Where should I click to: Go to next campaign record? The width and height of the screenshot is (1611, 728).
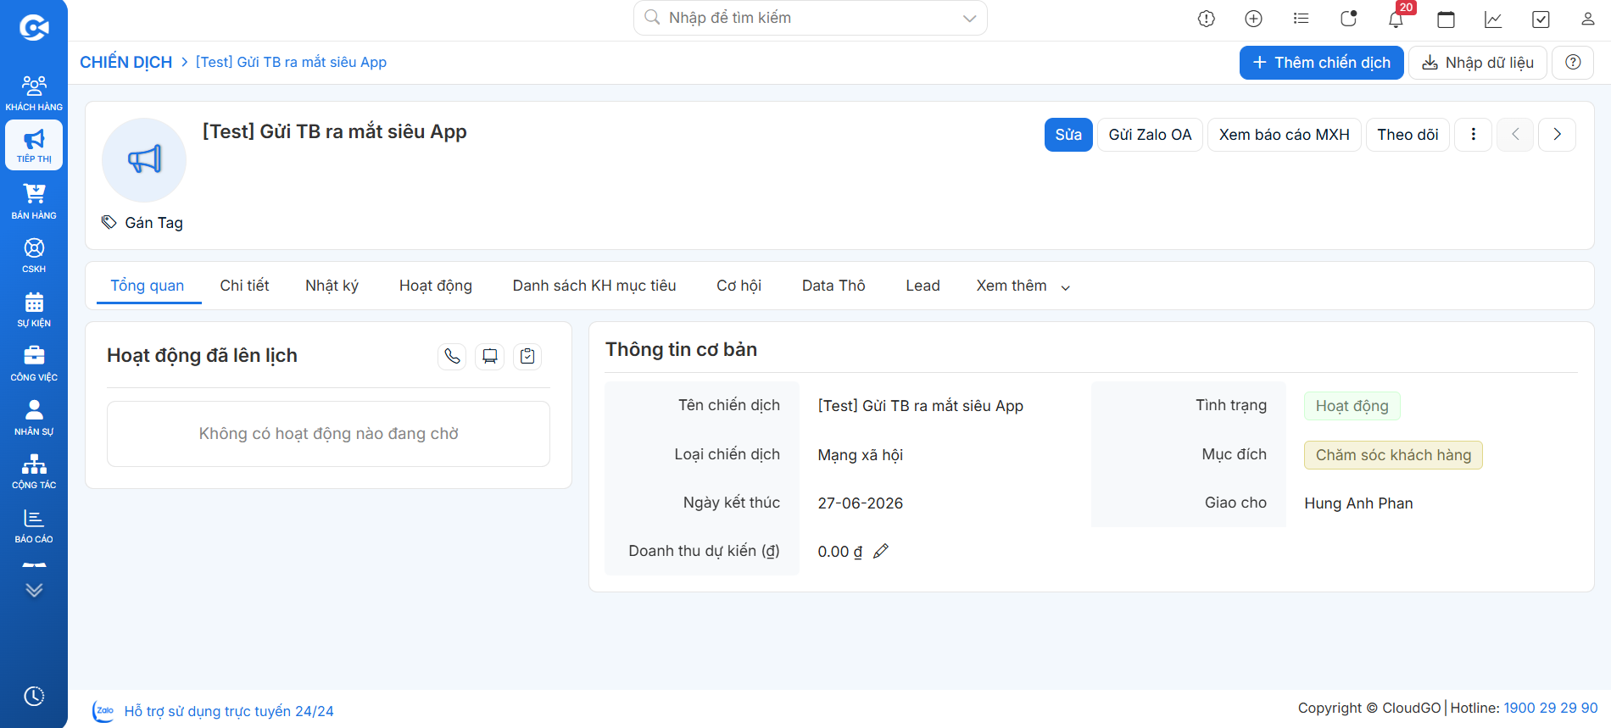click(1558, 135)
